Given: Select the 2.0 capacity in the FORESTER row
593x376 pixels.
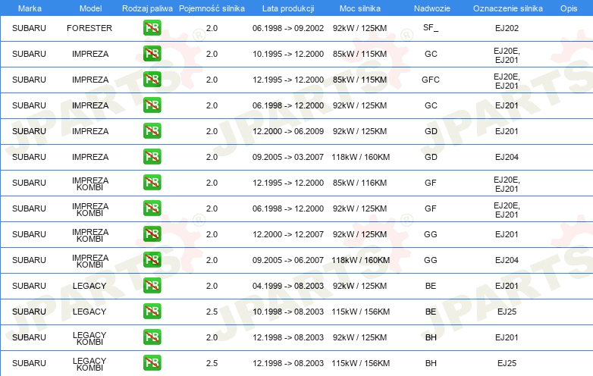Looking at the screenshot, I should point(212,28).
